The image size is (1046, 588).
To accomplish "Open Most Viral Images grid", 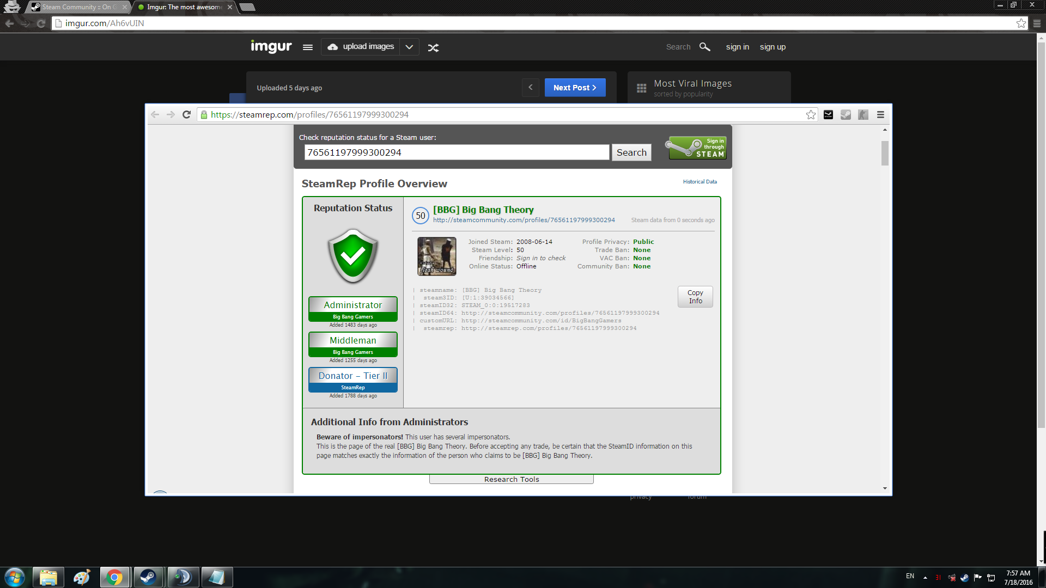I will click(x=642, y=88).
